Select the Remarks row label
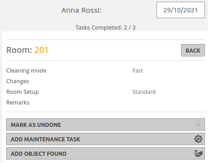This screenshot has height=163, width=208. 18,102
